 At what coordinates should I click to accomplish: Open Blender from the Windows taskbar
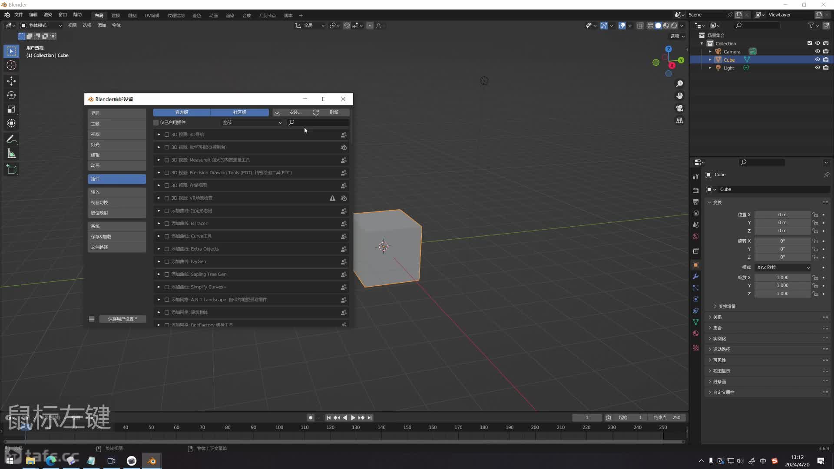(x=152, y=461)
